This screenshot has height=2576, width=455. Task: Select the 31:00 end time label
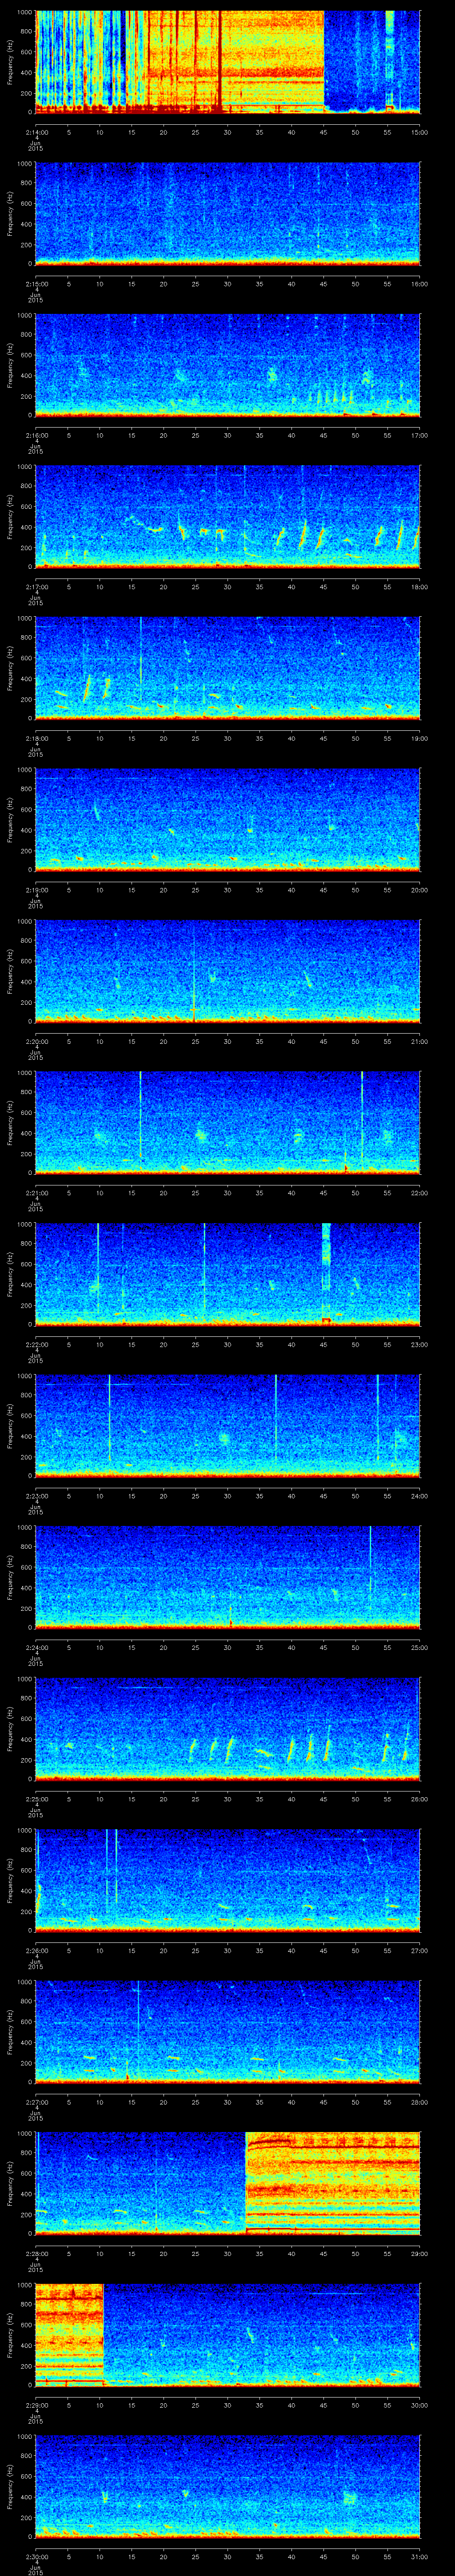pyautogui.click(x=419, y=2556)
